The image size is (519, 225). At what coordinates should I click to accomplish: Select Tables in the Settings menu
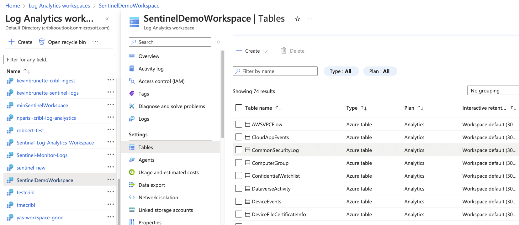(146, 147)
